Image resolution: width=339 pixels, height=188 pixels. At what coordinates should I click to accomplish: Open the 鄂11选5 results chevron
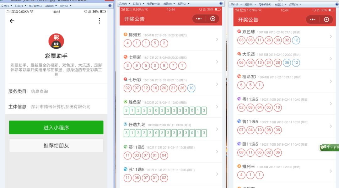tap(217, 152)
